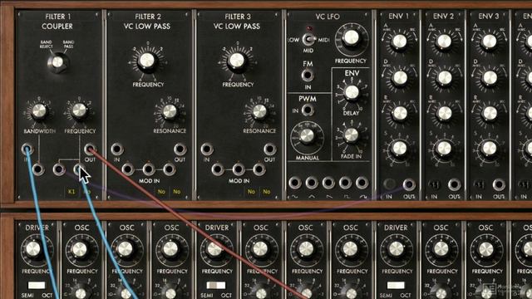
Task: Click the VC LFO PWM IN jack
Action: click(x=308, y=110)
